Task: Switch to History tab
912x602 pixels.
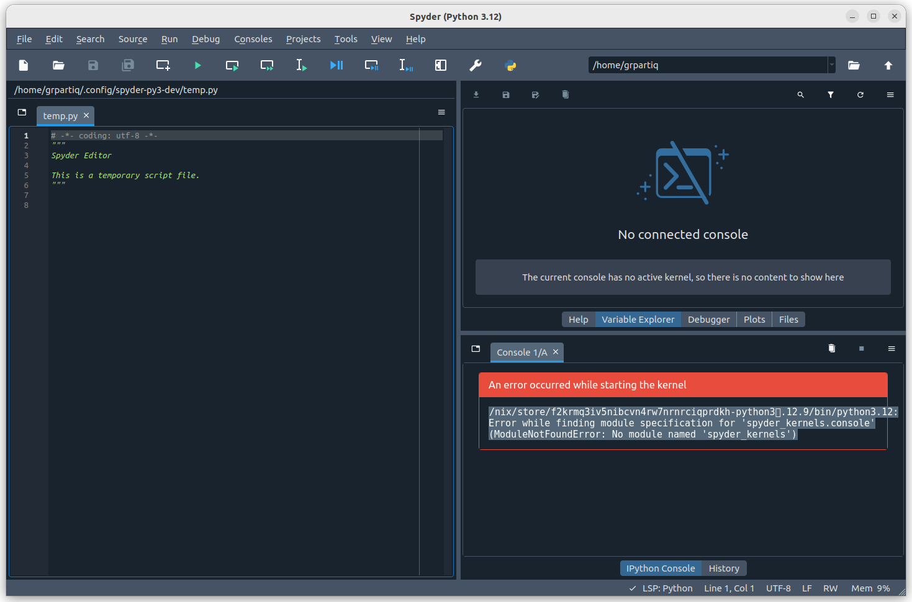Action: 724,568
